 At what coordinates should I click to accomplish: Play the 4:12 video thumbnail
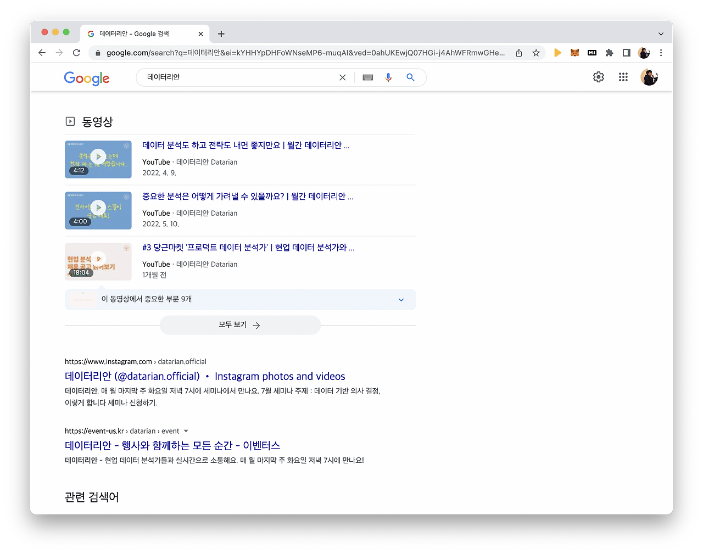(x=98, y=159)
